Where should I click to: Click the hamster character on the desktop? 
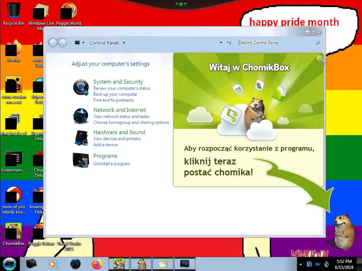click(x=344, y=231)
